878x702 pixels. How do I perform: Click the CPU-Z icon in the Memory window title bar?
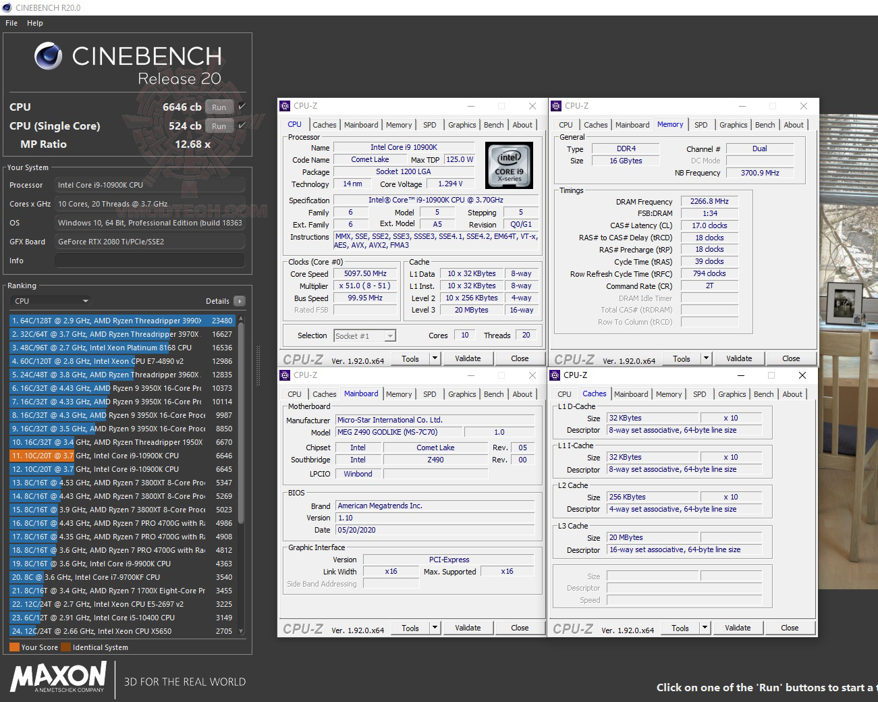pyautogui.click(x=556, y=106)
